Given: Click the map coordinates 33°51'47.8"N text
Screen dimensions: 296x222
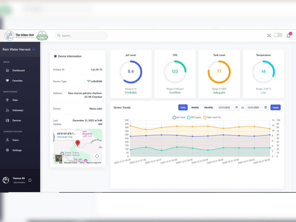Looking at the screenshot, I should tap(66, 134).
